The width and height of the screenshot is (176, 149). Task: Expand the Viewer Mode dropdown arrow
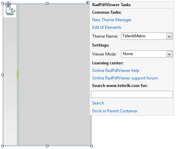coord(169,54)
